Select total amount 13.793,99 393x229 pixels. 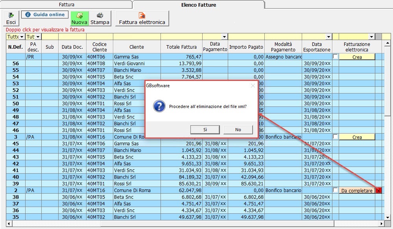181,64
